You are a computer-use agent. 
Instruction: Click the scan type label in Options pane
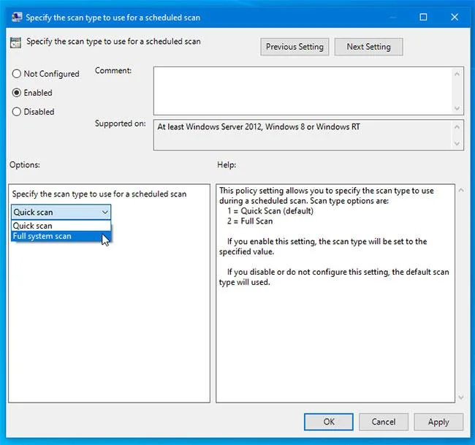coord(99,194)
